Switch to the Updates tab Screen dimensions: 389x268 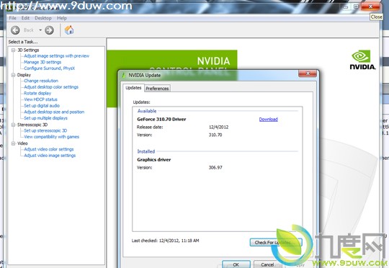point(133,88)
